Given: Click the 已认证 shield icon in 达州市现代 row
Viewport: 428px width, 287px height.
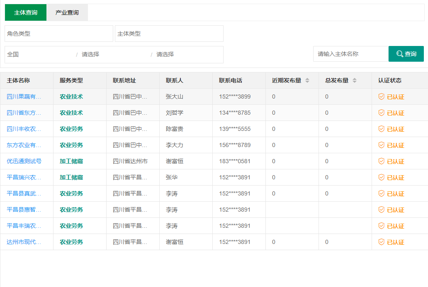Looking at the screenshot, I should coord(382,242).
